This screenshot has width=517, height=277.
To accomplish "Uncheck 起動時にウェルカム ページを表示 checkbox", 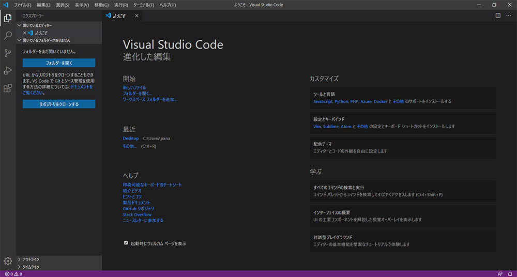I will (x=126, y=242).
